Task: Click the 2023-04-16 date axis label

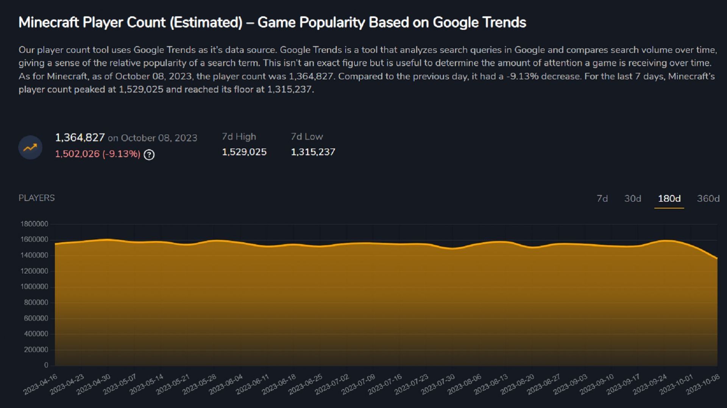Action: pos(41,384)
